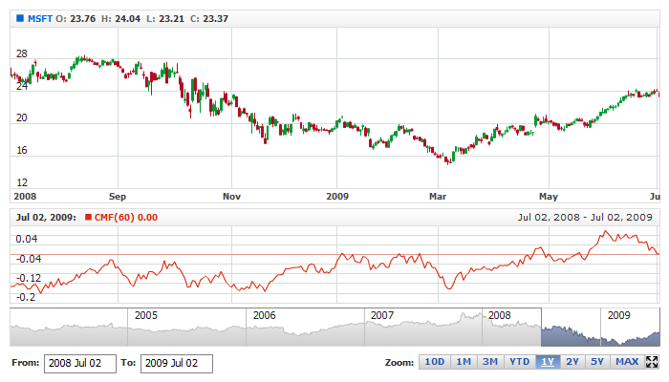The width and height of the screenshot is (669, 382).
Task: Click the fullscreen expand icon
Action: (653, 362)
